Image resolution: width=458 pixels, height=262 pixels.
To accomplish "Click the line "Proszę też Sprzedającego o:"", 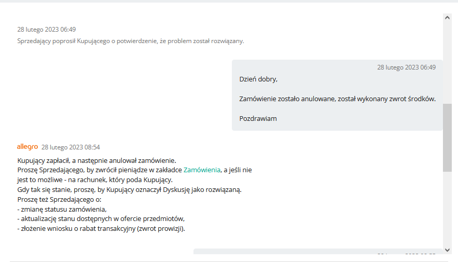I will pyautogui.click(x=59, y=199).
